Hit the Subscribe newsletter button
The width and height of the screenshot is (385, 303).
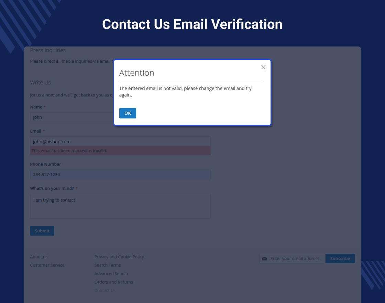(x=340, y=259)
